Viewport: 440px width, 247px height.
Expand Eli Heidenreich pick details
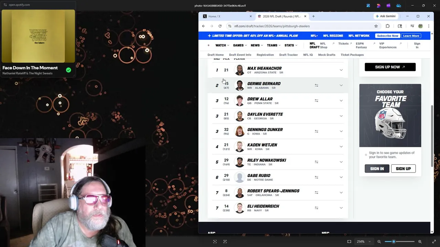pyautogui.click(x=341, y=208)
